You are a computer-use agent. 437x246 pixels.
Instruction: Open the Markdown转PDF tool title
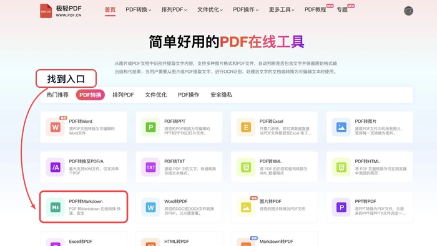coord(277,242)
